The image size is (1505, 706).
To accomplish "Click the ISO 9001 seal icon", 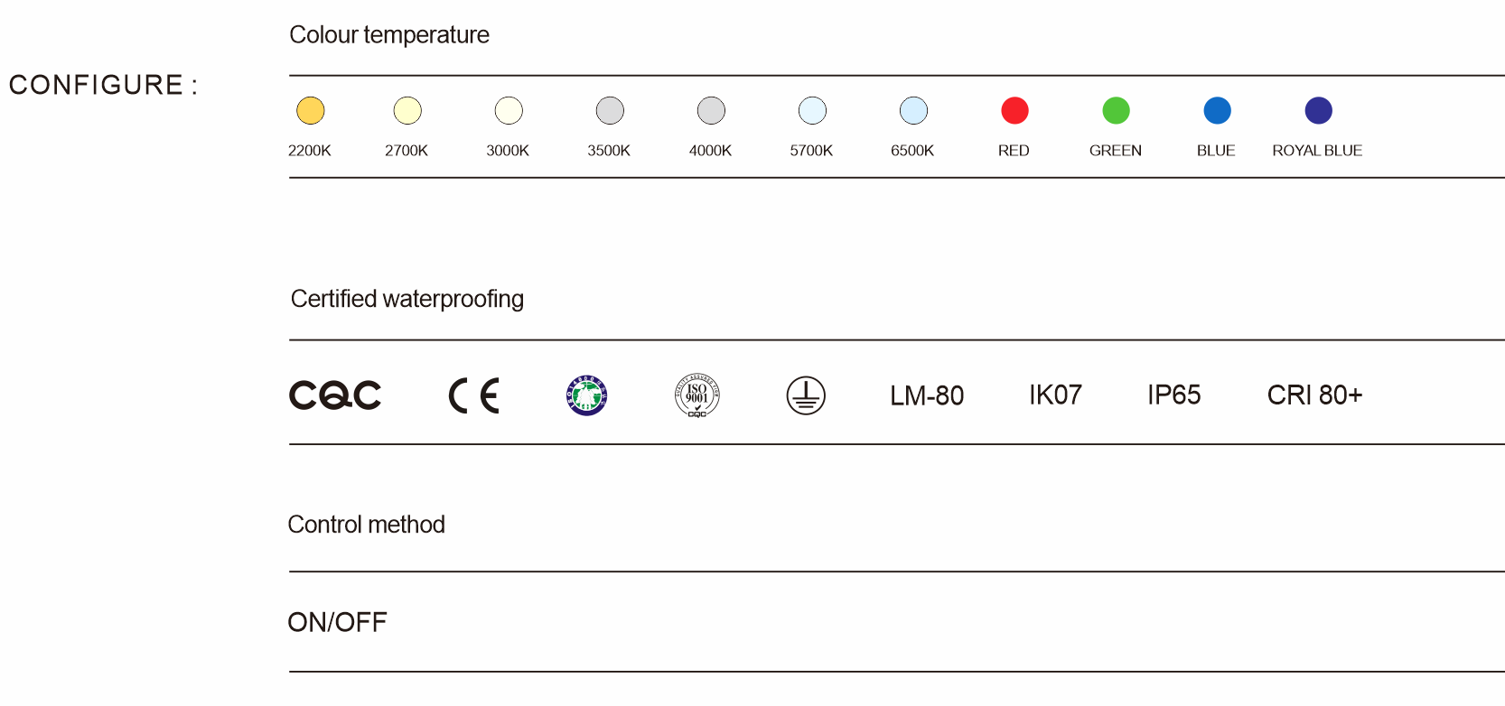I will click(x=697, y=395).
